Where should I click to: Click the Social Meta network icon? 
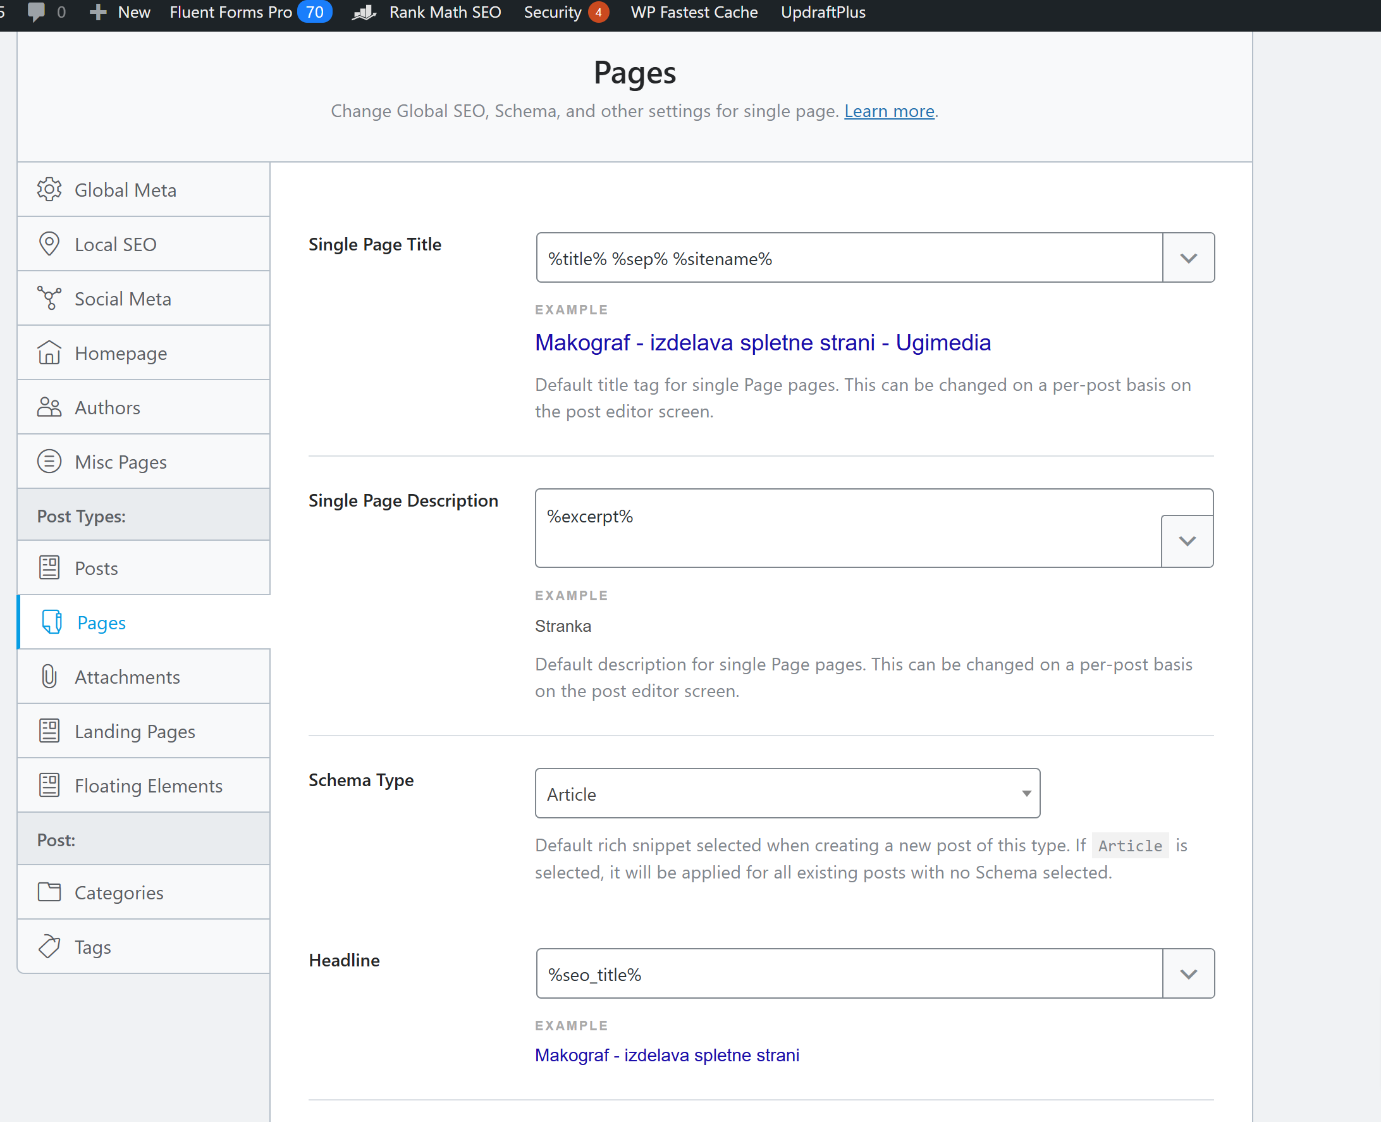pos(49,298)
